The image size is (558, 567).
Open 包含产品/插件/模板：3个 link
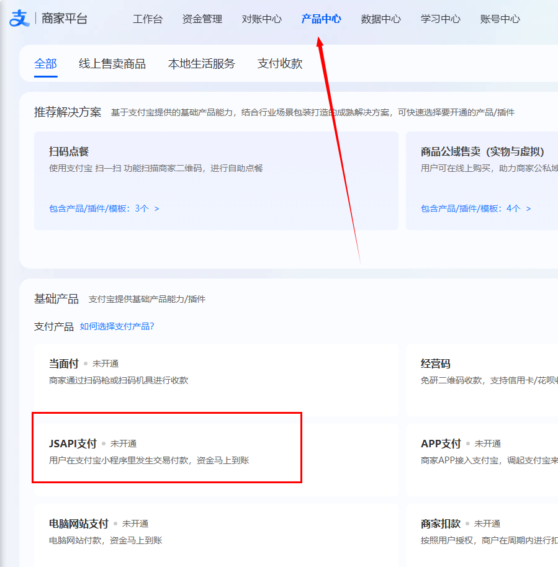(104, 208)
